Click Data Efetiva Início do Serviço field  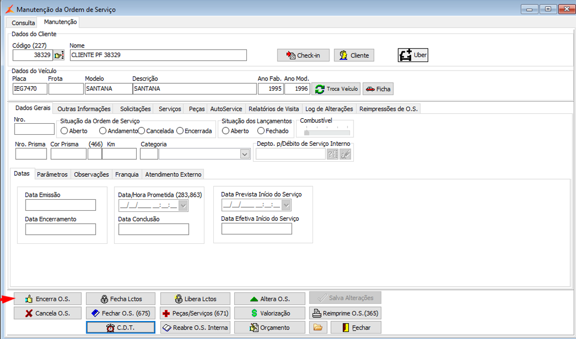256,228
